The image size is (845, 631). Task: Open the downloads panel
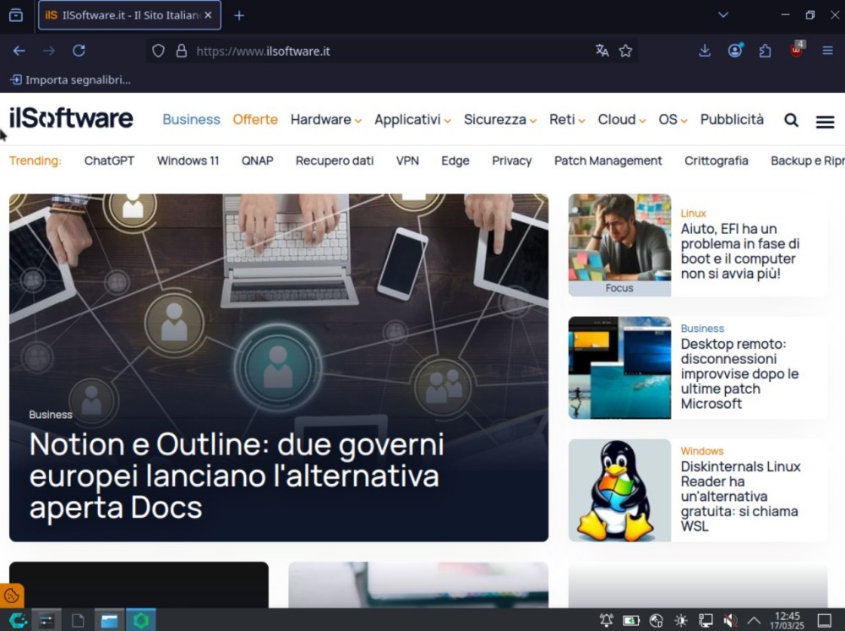[x=705, y=51]
